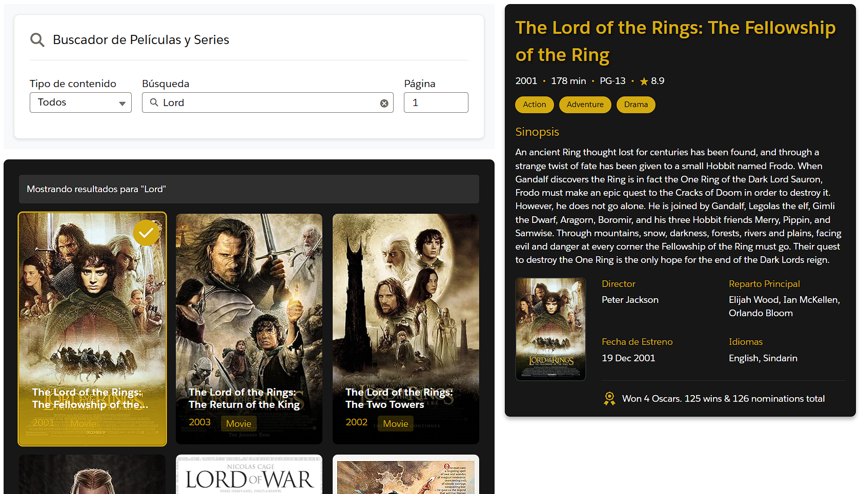
Task: Click director name Peter Jackson
Action: [x=630, y=300]
